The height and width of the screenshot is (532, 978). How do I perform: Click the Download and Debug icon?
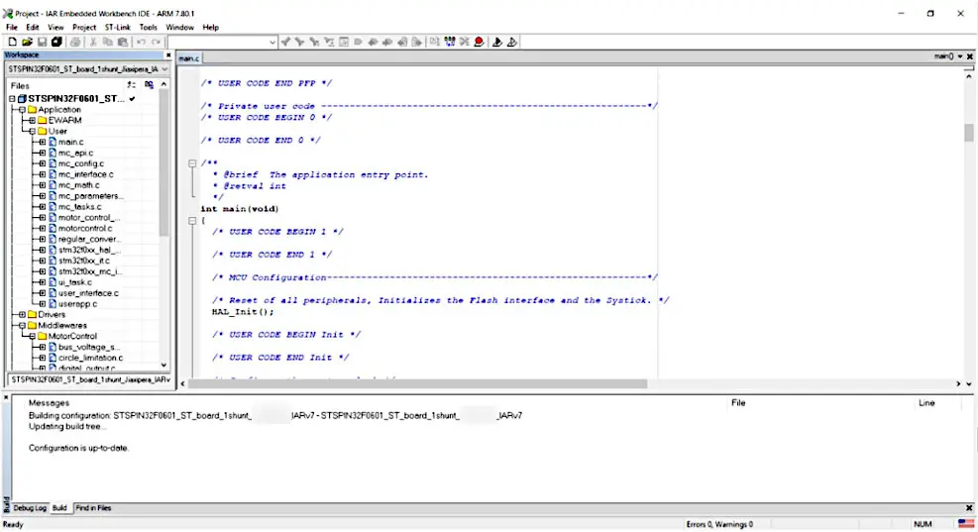click(497, 43)
